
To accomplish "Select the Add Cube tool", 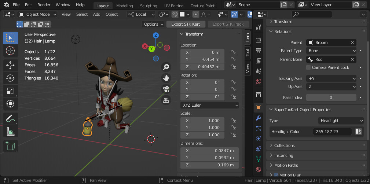I will (x=11, y=146).
